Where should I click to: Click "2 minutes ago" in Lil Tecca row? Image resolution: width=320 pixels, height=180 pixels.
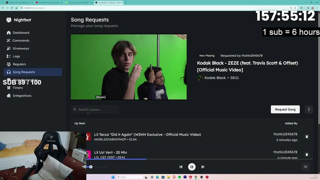click(287, 140)
